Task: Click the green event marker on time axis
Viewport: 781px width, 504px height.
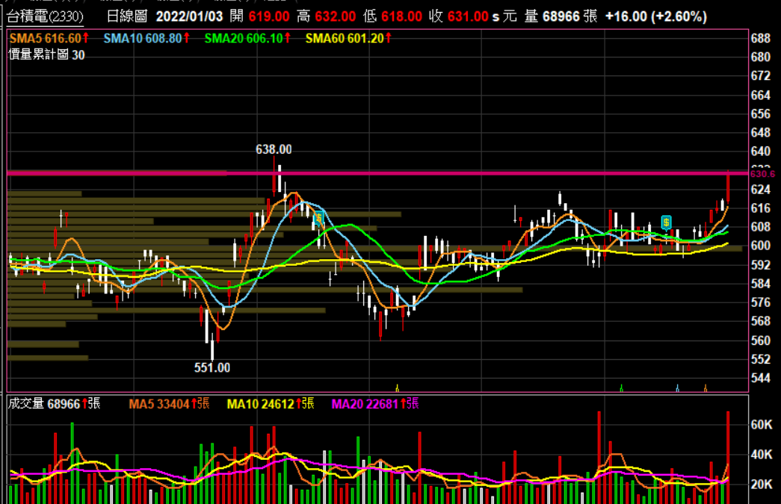Action: (622, 388)
